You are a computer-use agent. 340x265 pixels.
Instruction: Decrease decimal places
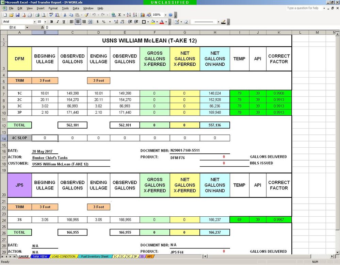coord(122,22)
